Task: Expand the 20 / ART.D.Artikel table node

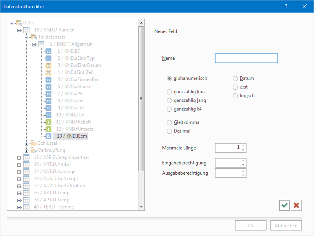Action: [19, 164]
